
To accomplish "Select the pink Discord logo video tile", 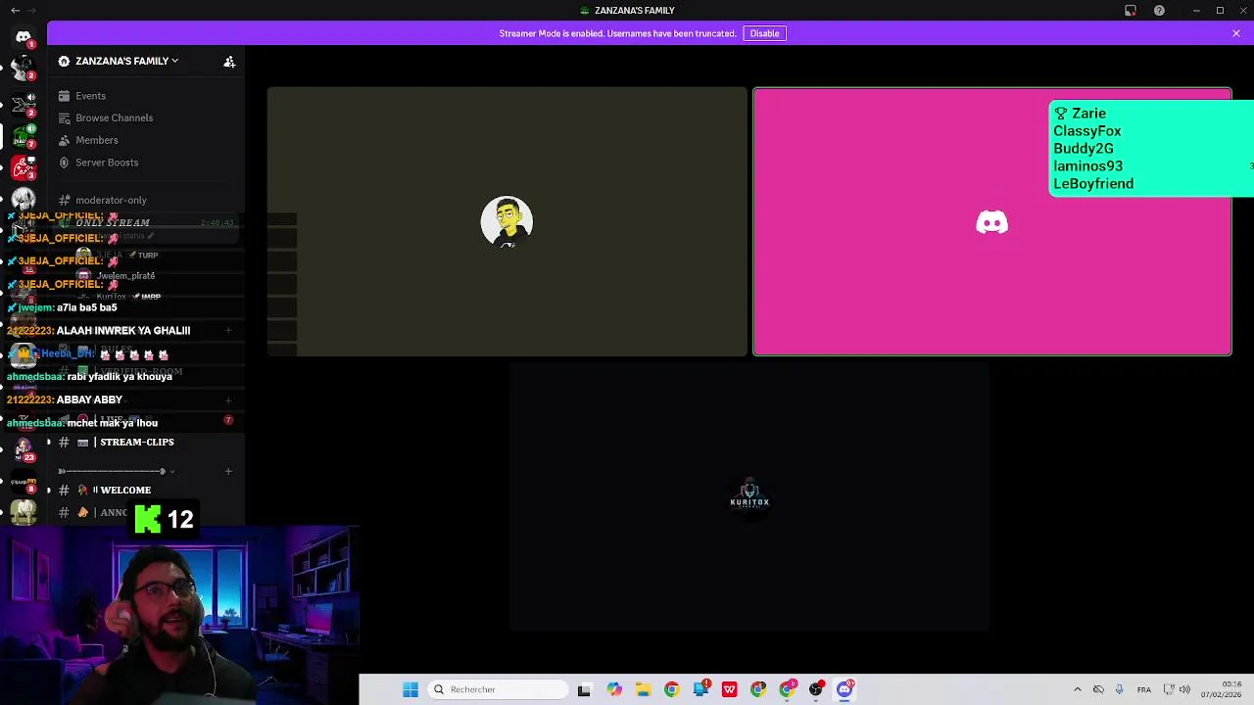I will (x=991, y=221).
